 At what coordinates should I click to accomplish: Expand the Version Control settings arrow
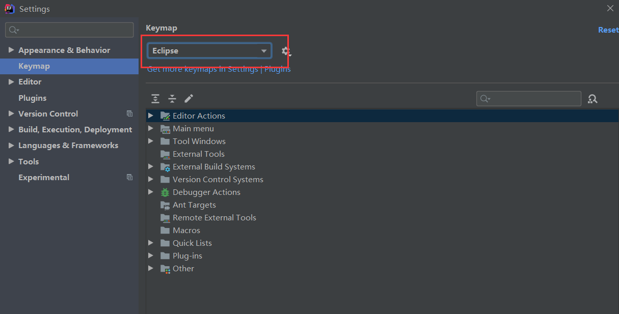point(11,114)
